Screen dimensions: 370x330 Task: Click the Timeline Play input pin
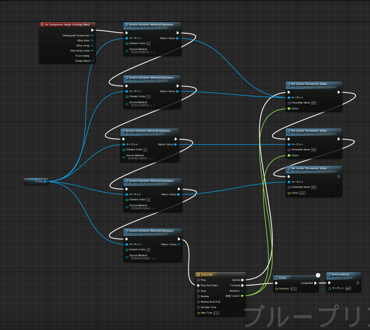pos(198,280)
